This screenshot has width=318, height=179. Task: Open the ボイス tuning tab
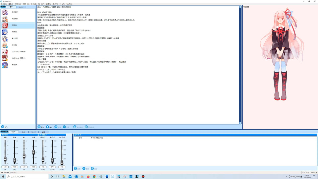tap(24, 132)
